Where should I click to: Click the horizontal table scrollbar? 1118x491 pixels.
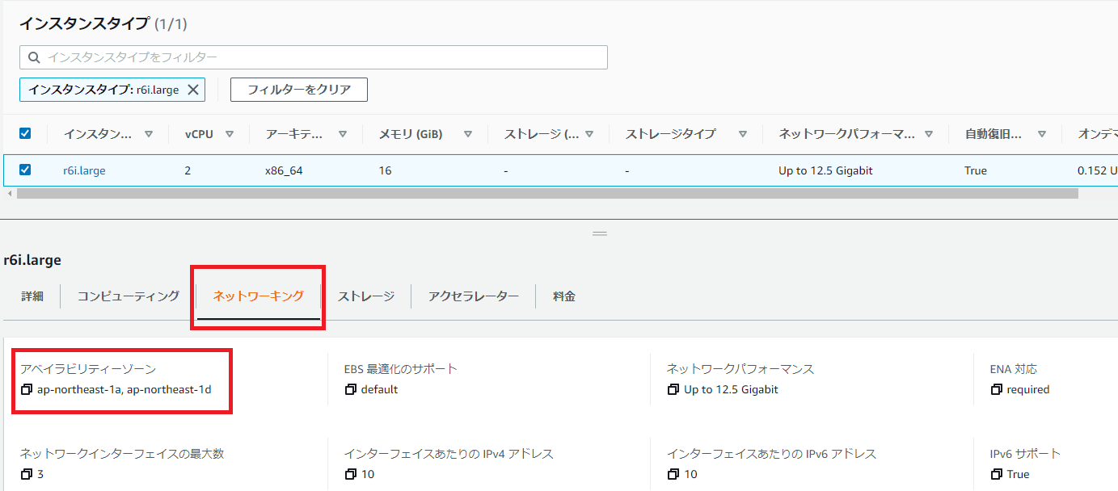click(x=546, y=194)
